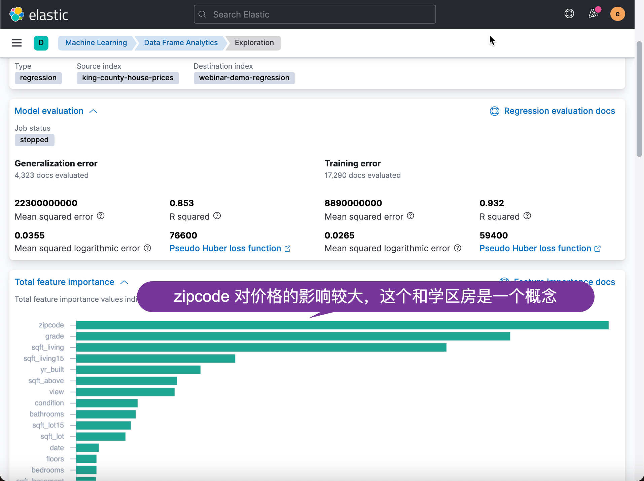The height and width of the screenshot is (481, 644).
Task: Click the analytics job 'D' badge
Action: 41,43
